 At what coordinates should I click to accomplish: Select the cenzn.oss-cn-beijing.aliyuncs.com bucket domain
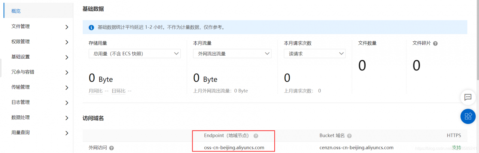[x=357, y=147]
